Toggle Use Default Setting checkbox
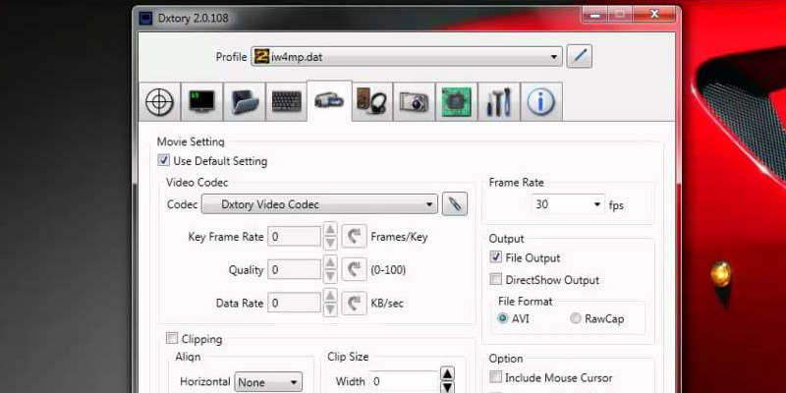The image size is (786, 393). [x=163, y=160]
